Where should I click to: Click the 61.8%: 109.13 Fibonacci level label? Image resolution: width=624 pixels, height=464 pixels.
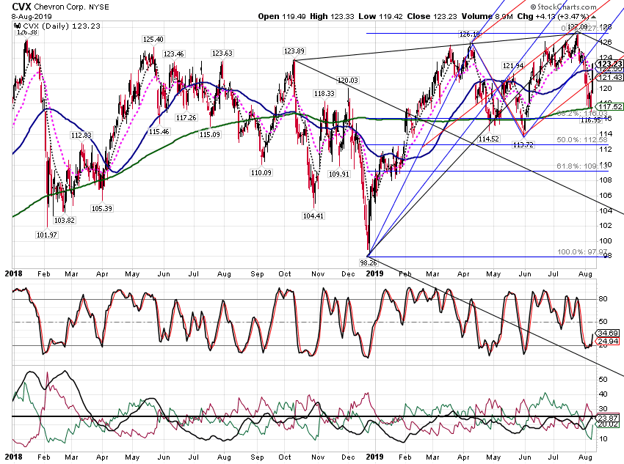pos(582,166)
